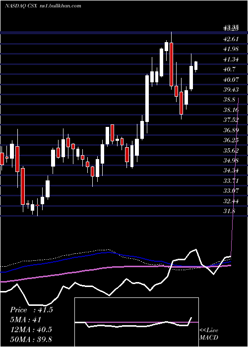Click the price label 36.25
This screenshot has width=248, height=347.
coord(231,140)
